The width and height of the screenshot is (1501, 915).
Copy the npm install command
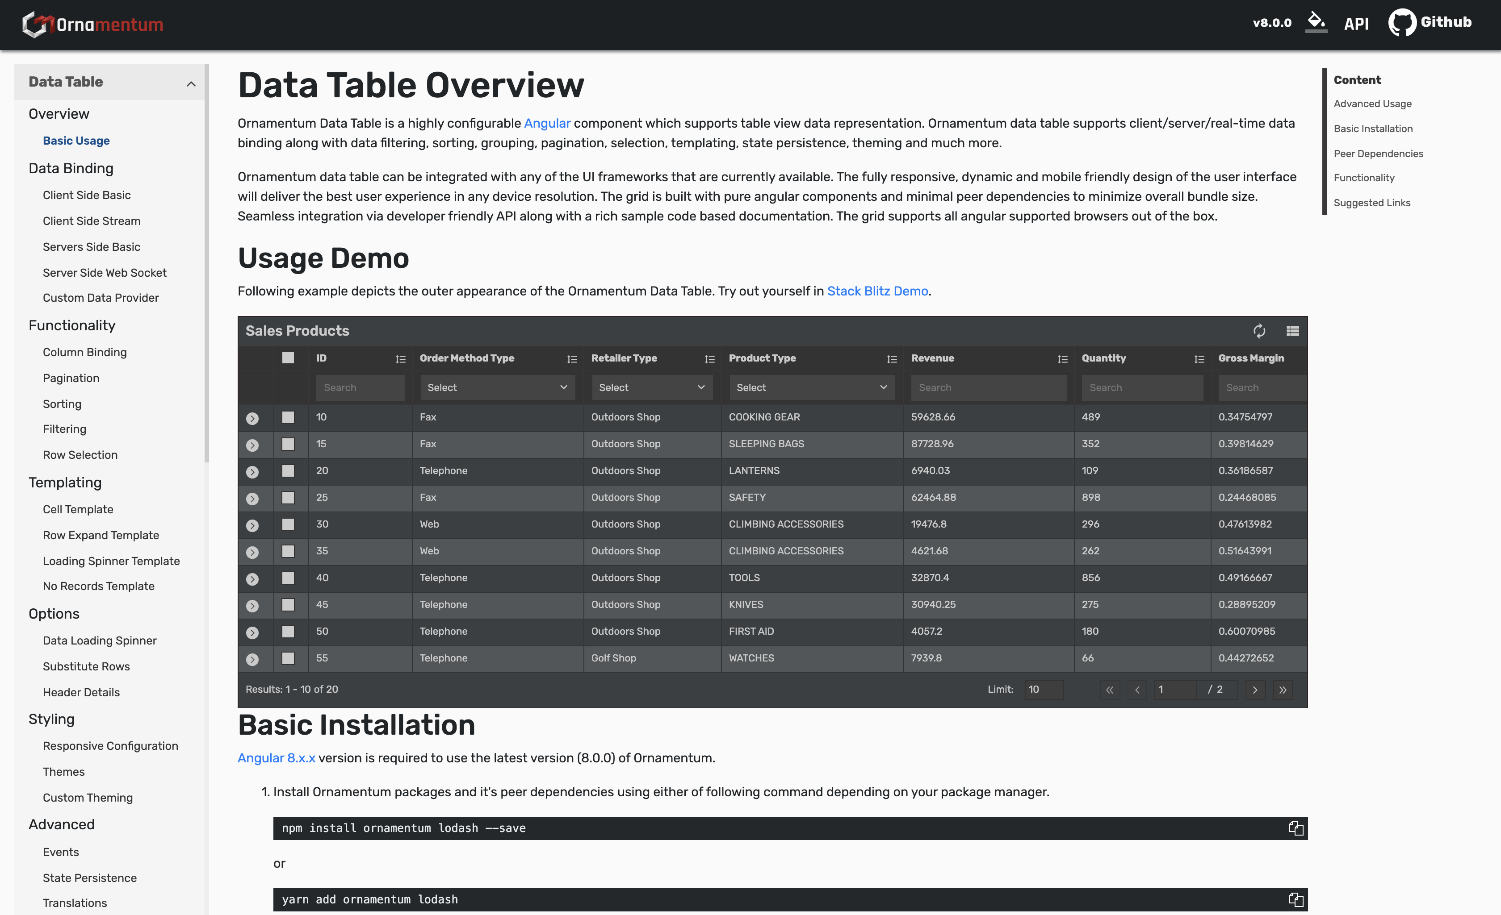tap(1296, 828)
